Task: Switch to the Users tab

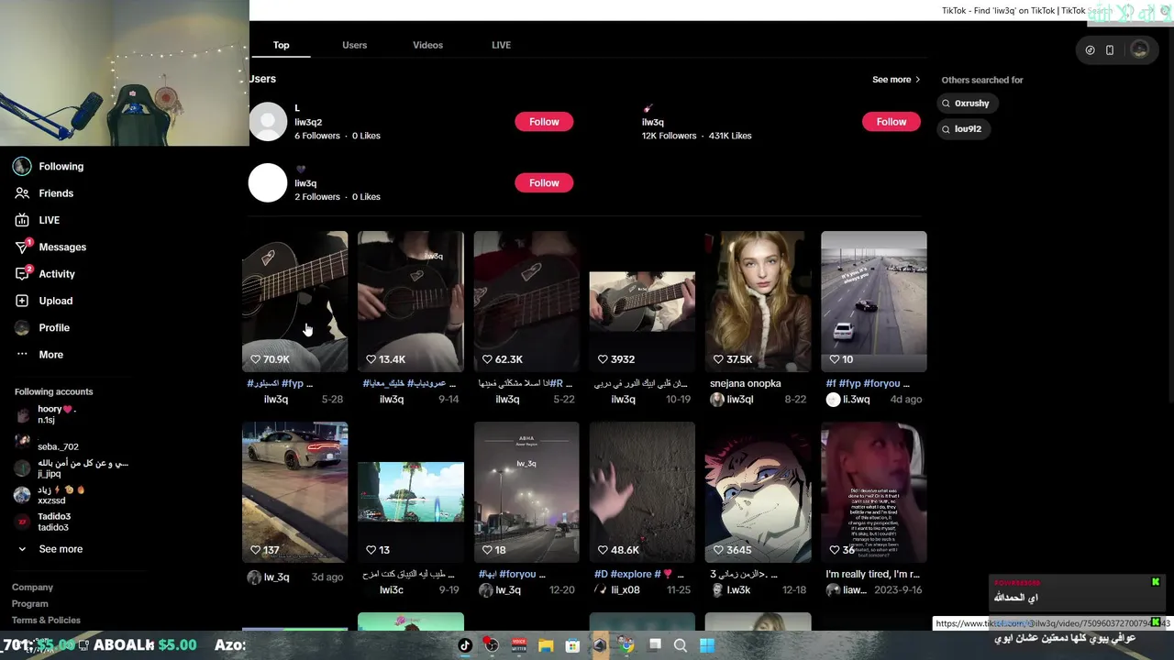Action: (x=354, y=45)
